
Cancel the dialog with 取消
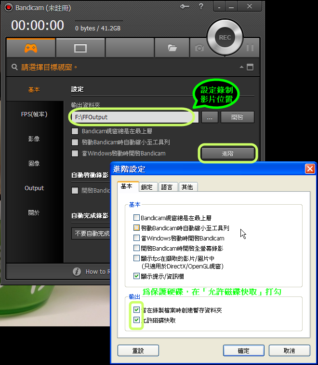[x=290, y=351]
